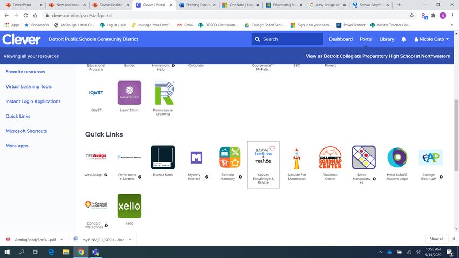Open the Eureka Math app
Screen dimensions: 459x258
pos(163,158)
